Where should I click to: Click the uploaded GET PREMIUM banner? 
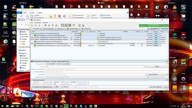[158, 29]
